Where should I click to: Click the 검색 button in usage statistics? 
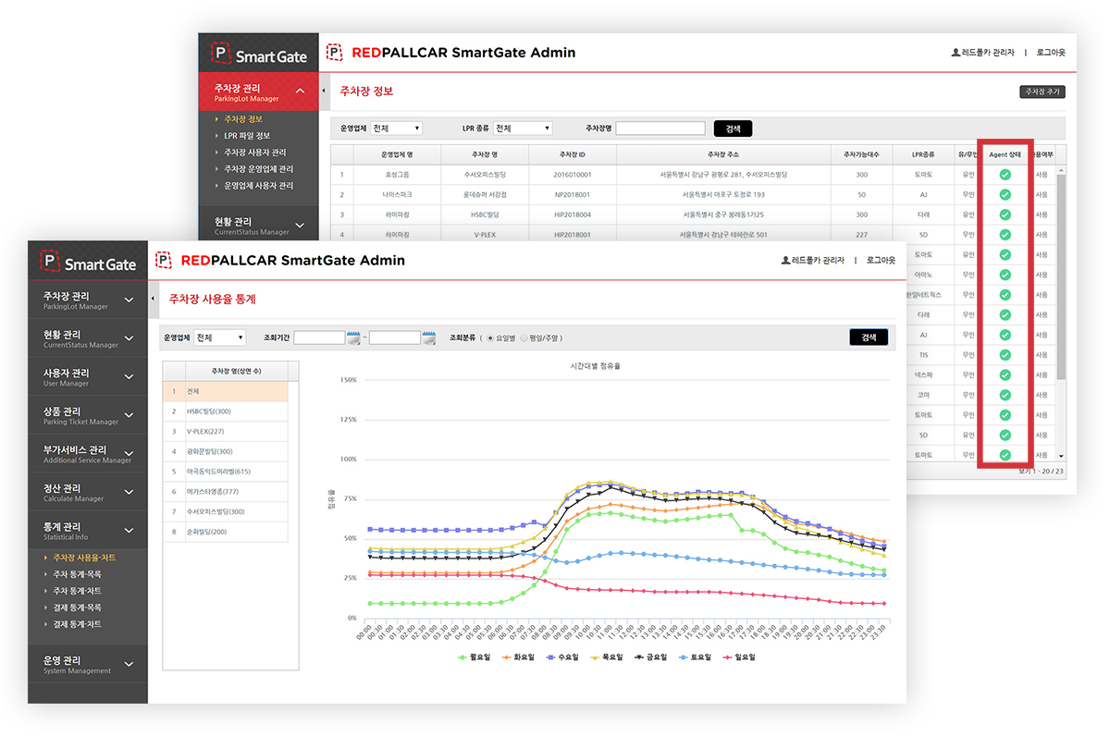point(868,337)
